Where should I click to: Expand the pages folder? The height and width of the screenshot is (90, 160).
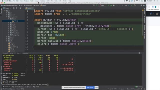pyautogui.click(x=7, y=37)
